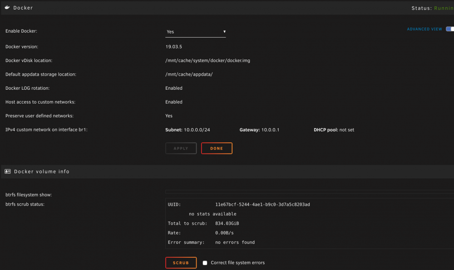Tick the Correct file system errors checkbox
454x270 pixels.
(205, 263)
